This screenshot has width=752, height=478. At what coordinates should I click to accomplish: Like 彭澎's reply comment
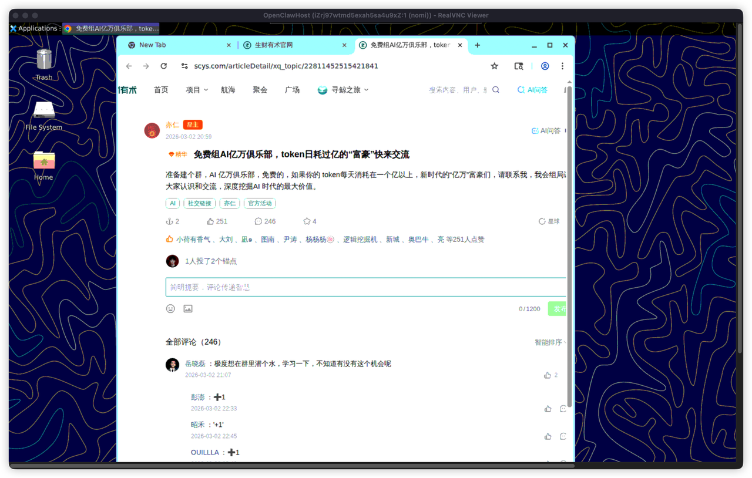click(548, 409)
